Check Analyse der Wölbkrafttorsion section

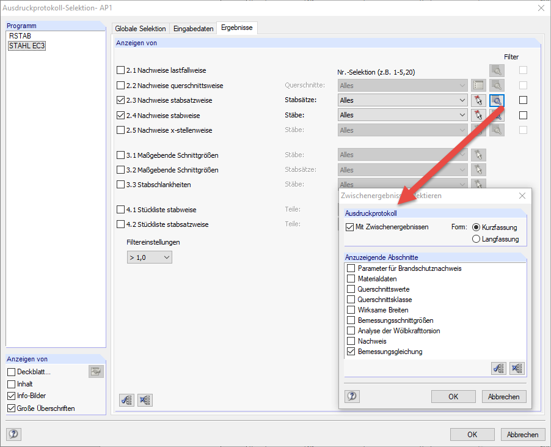click(351, 331)
